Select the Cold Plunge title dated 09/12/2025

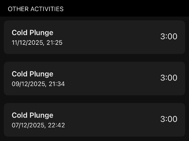tap(32, 74)
